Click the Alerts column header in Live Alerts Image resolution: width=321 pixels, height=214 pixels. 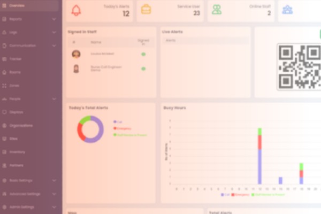tap(171, 40)
